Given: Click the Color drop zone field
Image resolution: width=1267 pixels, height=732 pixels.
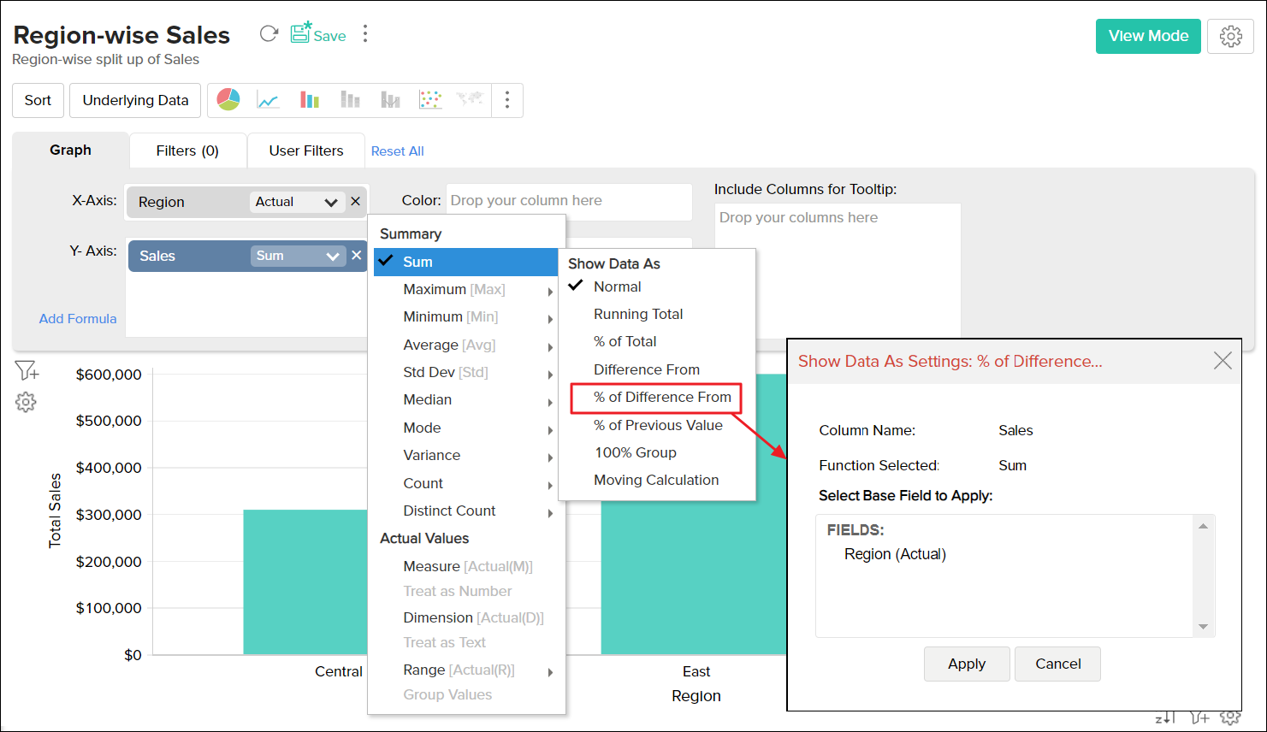Looking at the screenshot, I should pos(568,202).
